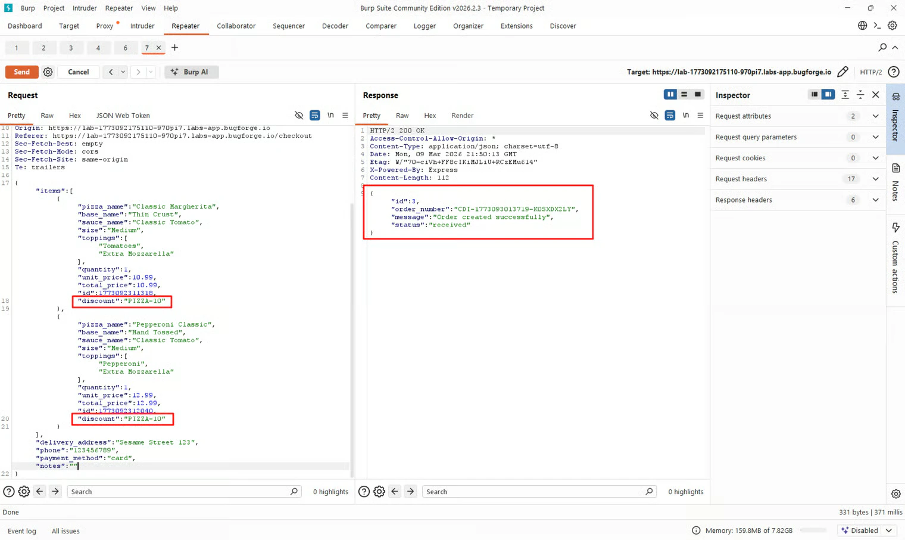Collapse all Inspector sections icon

tap(860, 95)
